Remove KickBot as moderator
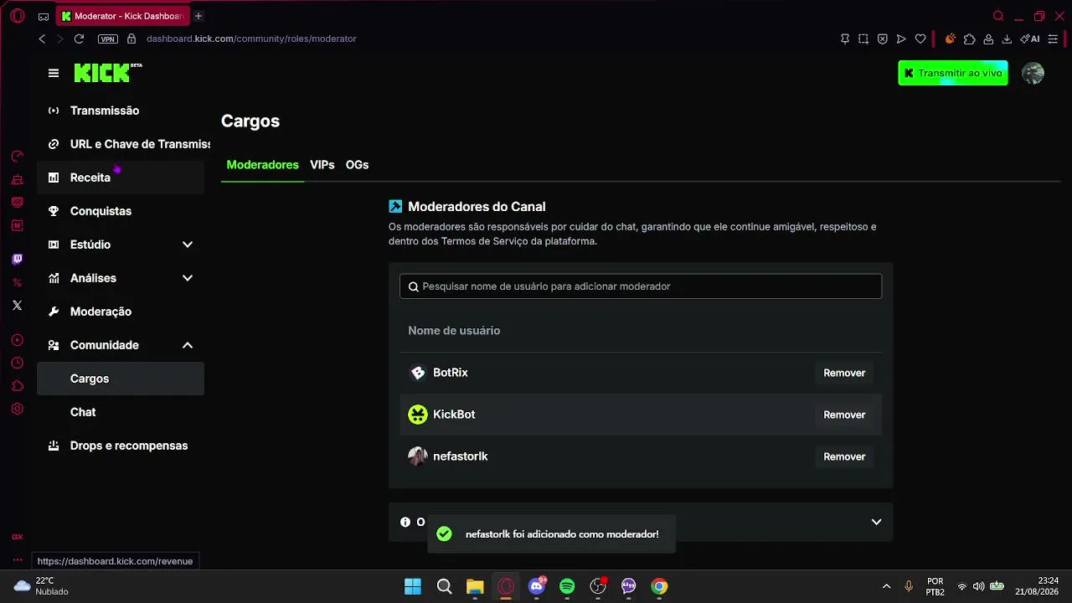 [x=844, y=415]
